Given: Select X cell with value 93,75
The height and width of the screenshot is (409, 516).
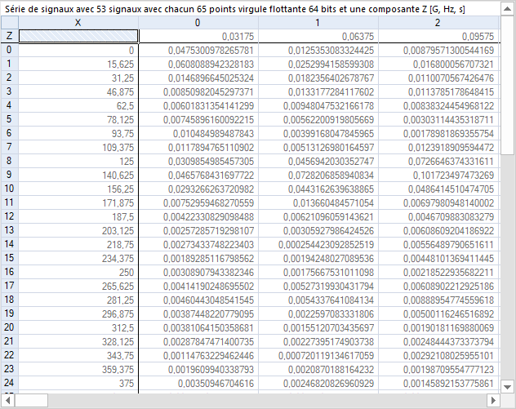Looking at the screenshot, I should 78,134.
